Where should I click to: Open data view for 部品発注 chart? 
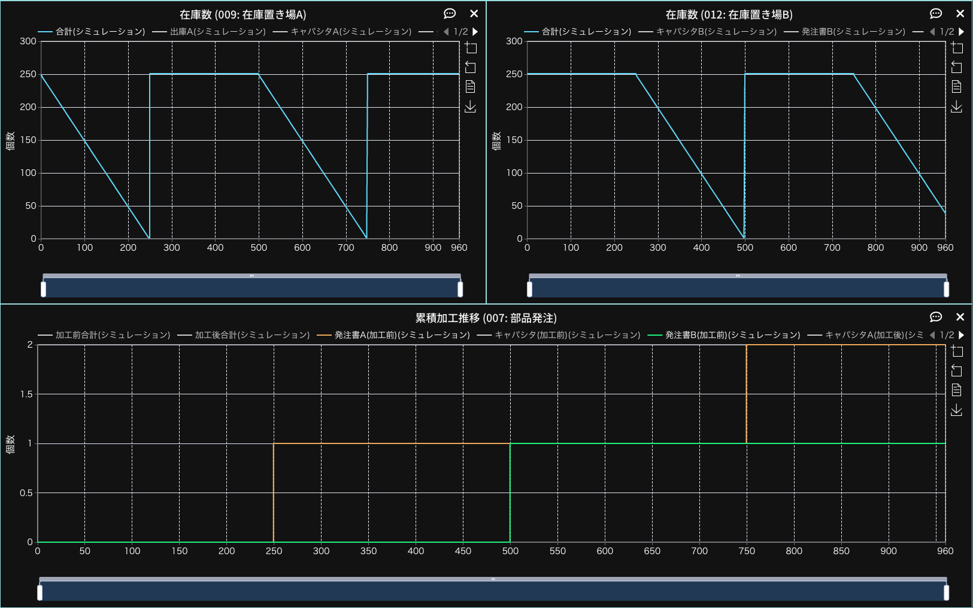pos(957,390)
